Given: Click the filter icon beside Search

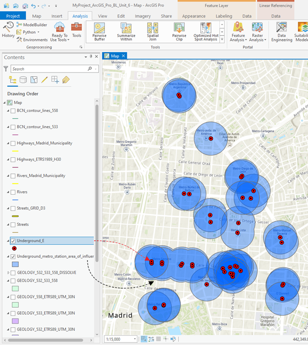Looking at the screenshot, I should click(6, 69).
